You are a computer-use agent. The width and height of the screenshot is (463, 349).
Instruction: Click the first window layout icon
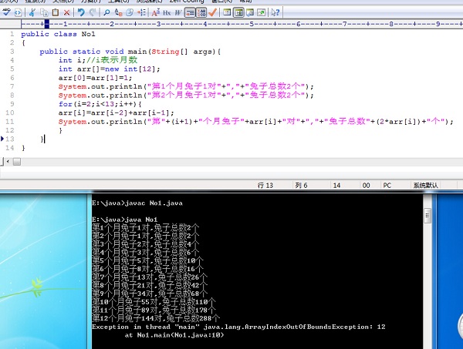point(227,12)
